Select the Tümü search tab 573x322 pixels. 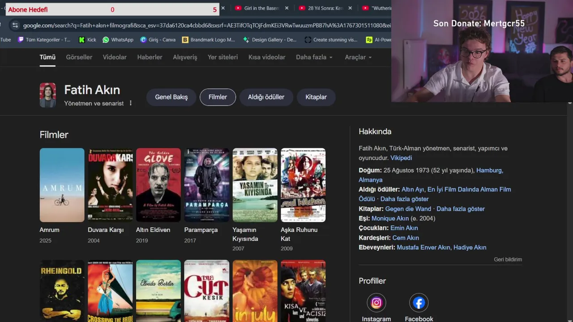coord(47,57)
